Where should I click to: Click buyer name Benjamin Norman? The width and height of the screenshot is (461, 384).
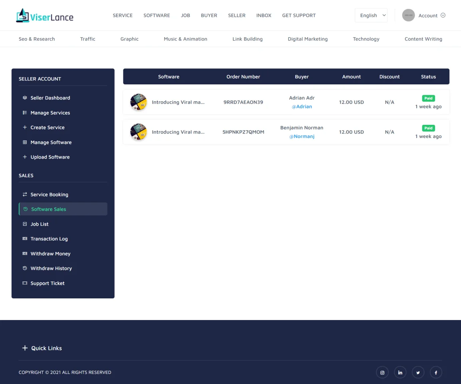[x=302, y=128]
